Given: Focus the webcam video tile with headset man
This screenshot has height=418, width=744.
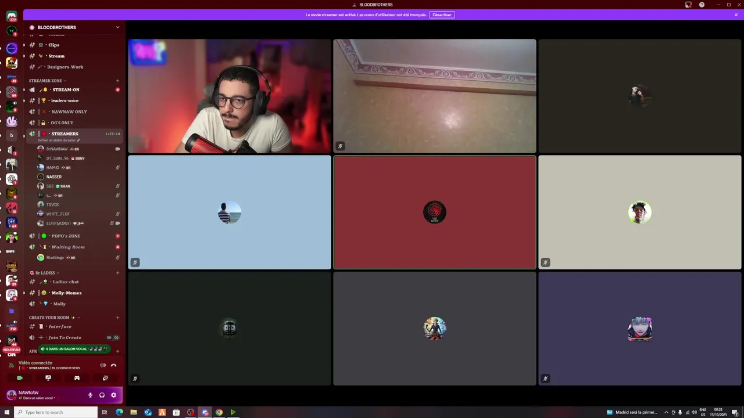Looking at the screenshot, I should [x=230, y=96].
